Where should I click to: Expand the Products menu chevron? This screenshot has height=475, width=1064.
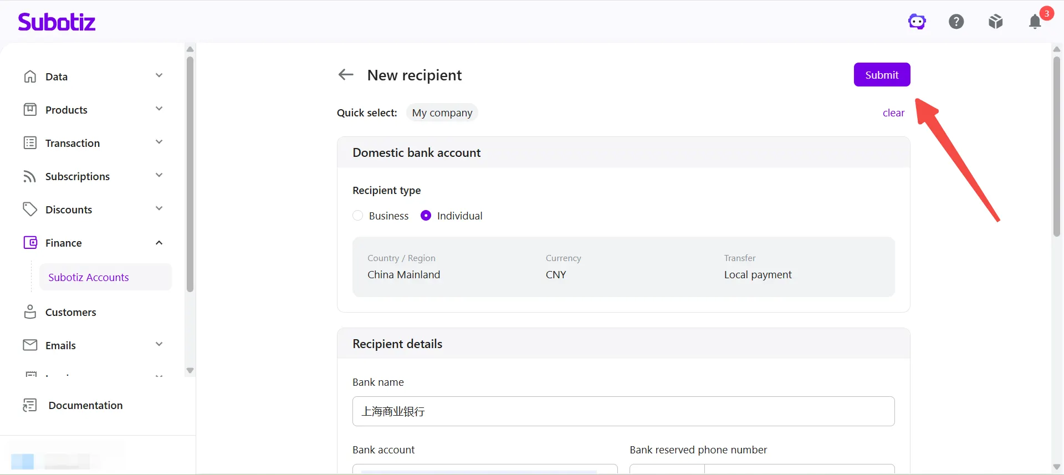159,109
